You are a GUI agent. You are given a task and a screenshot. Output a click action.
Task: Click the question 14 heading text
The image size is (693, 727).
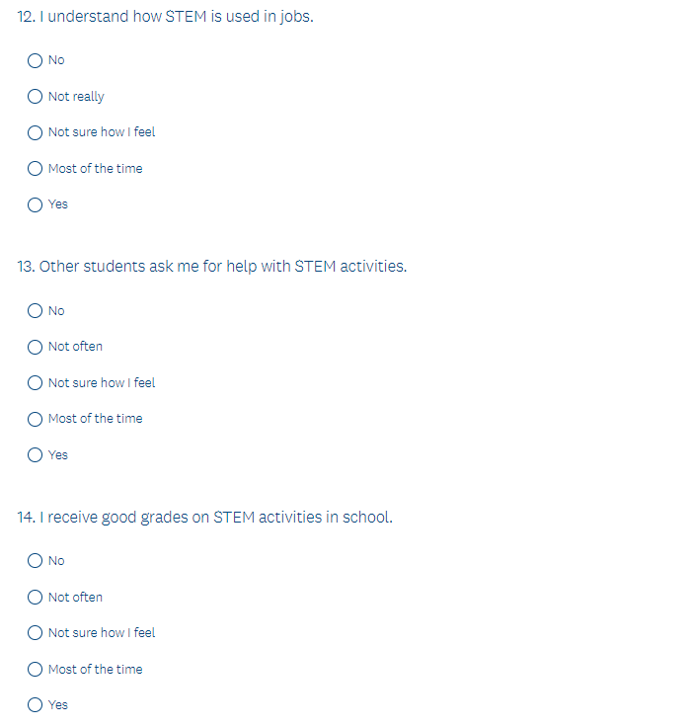(x=205, y=518)
